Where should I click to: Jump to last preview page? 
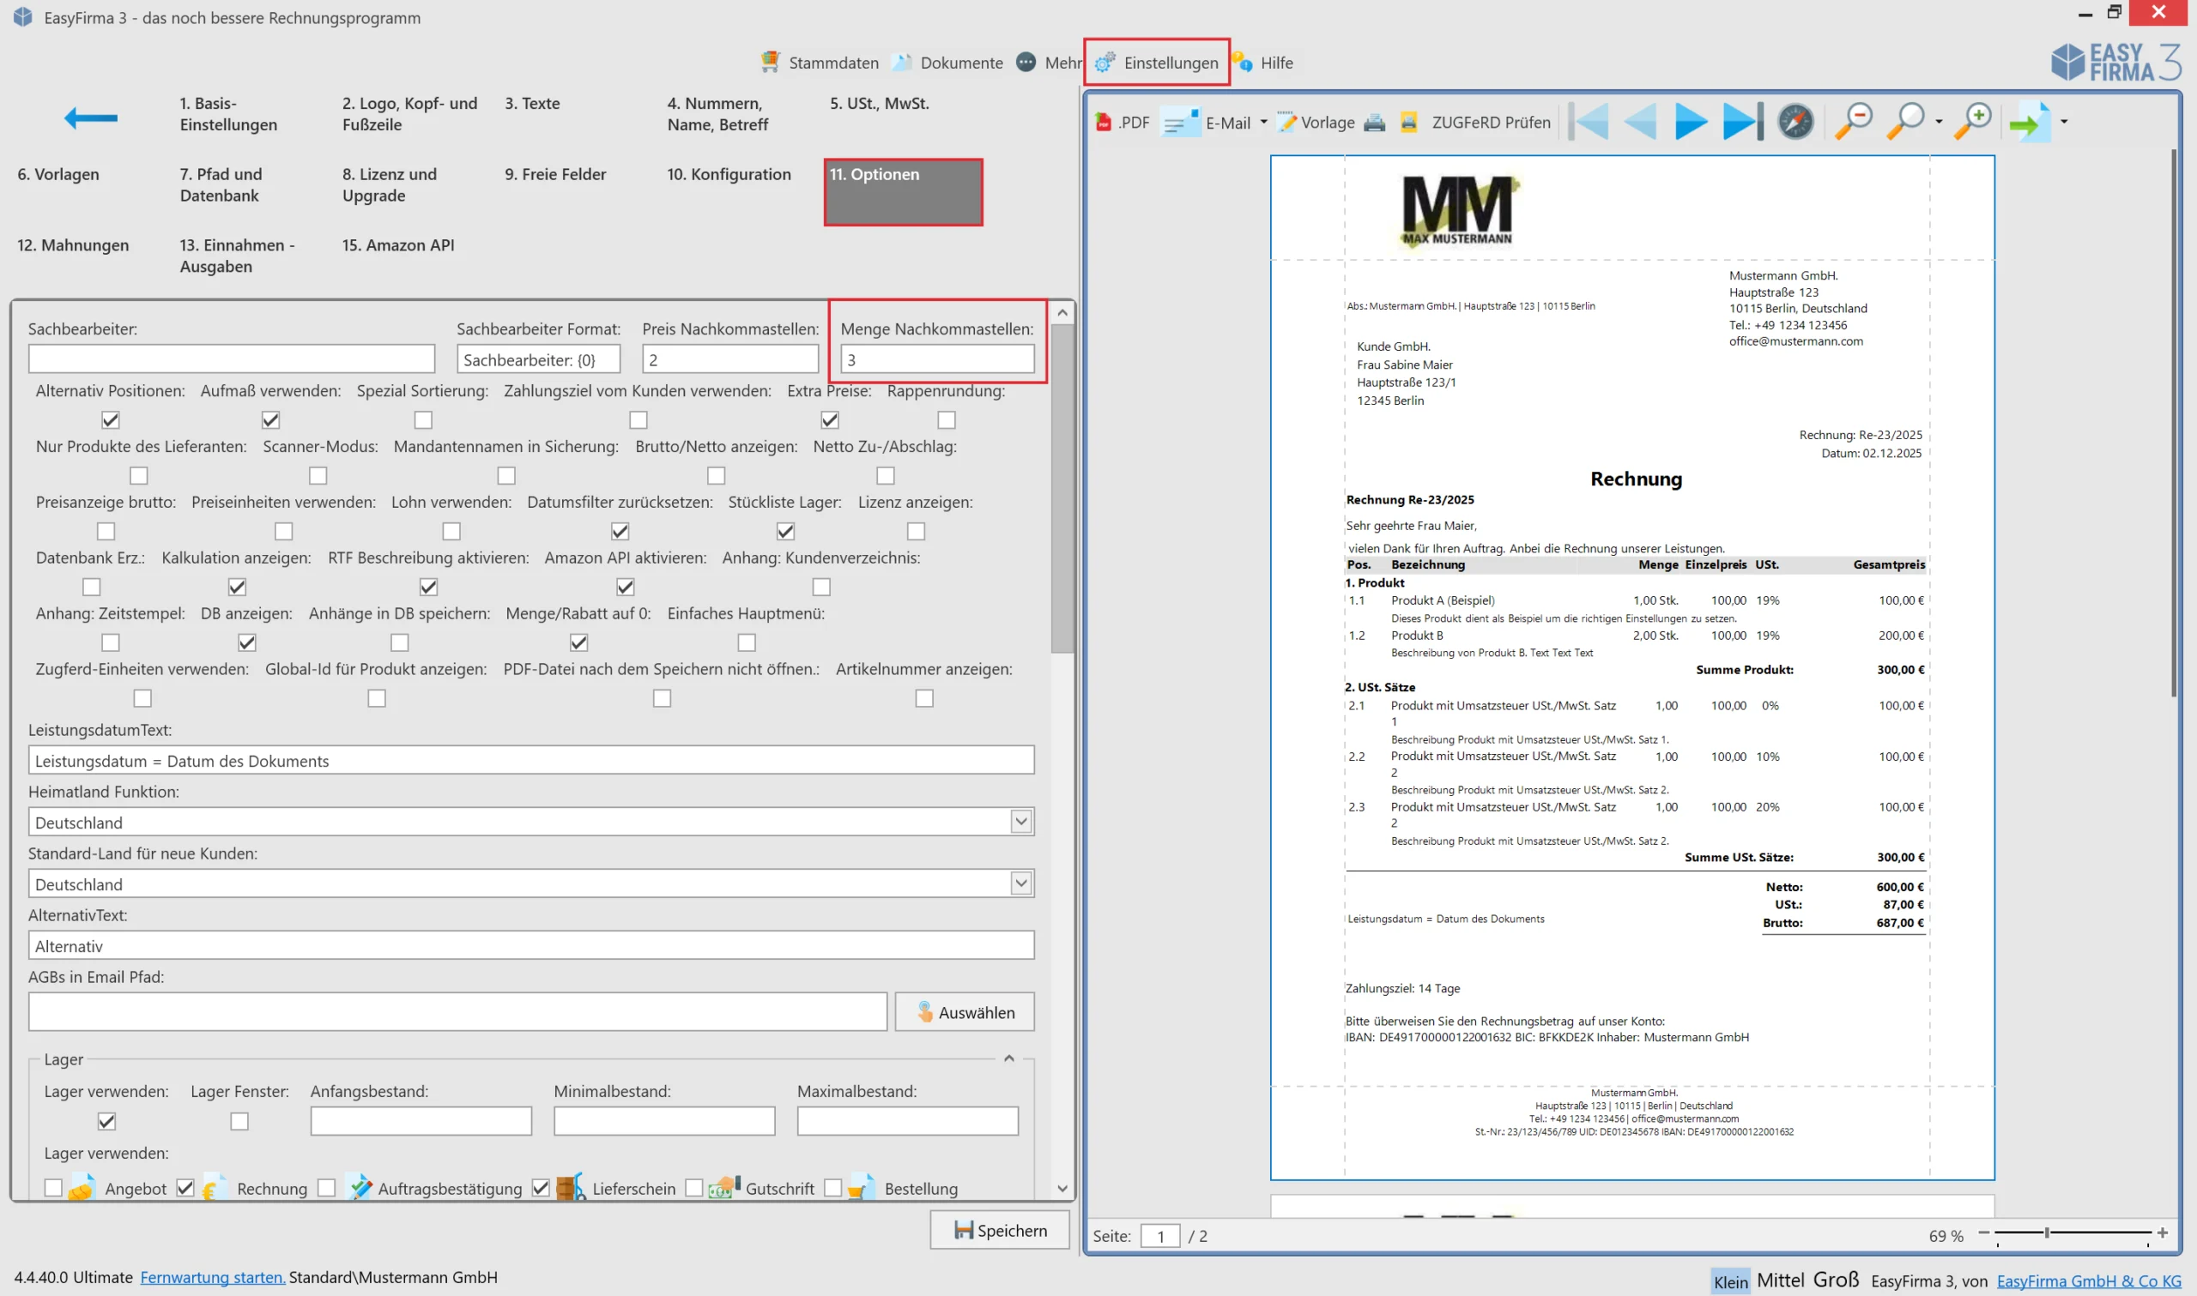pyautogui.click(x=1742, y=122)
